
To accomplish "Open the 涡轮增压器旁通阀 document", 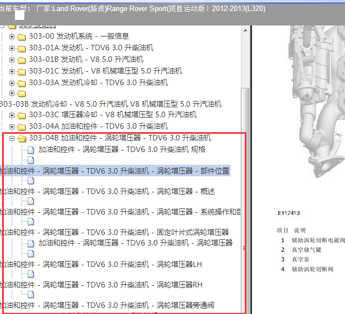I will (107, 305).
